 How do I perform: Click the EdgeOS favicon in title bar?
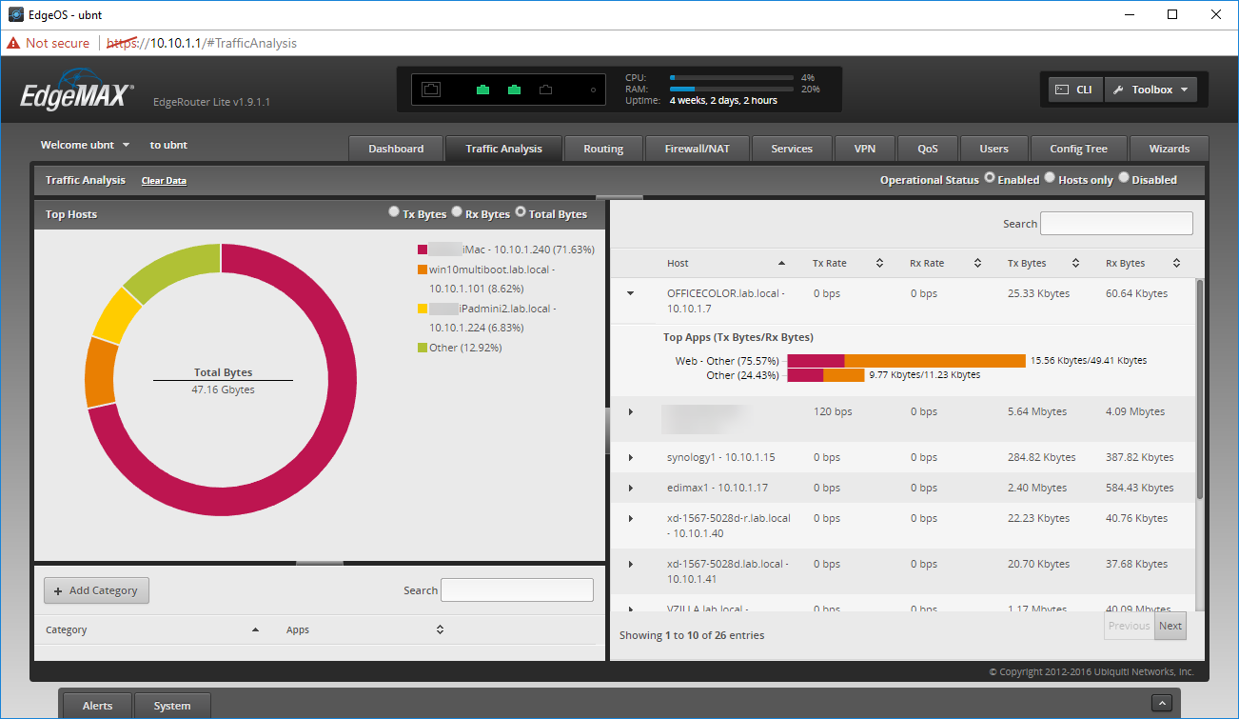coord(15,14)
